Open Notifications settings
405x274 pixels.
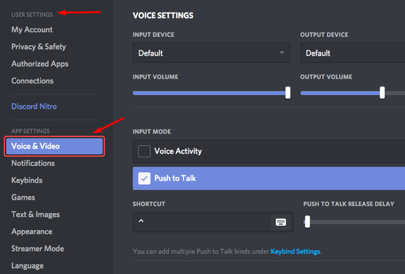coord(33,164)
